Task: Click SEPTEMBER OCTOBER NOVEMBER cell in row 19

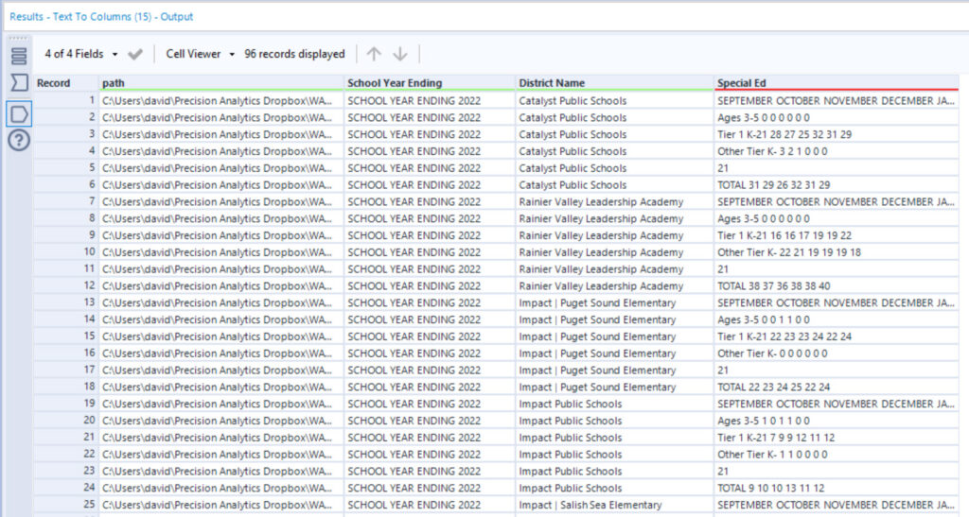Action: click(837, 405)
